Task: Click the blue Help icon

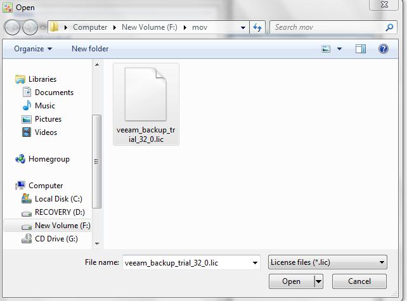Action: pos(384,49)
